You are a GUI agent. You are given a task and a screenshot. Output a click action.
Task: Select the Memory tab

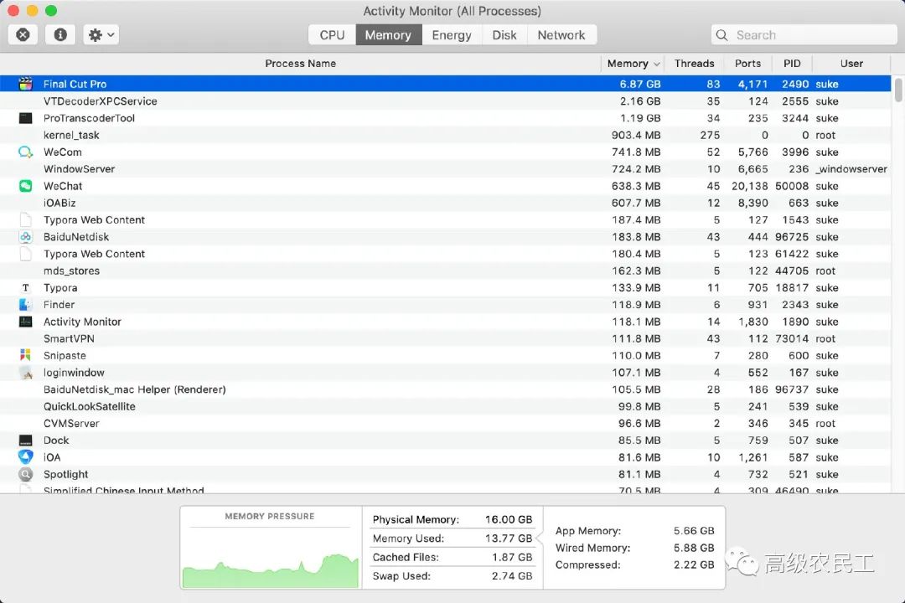389,35
